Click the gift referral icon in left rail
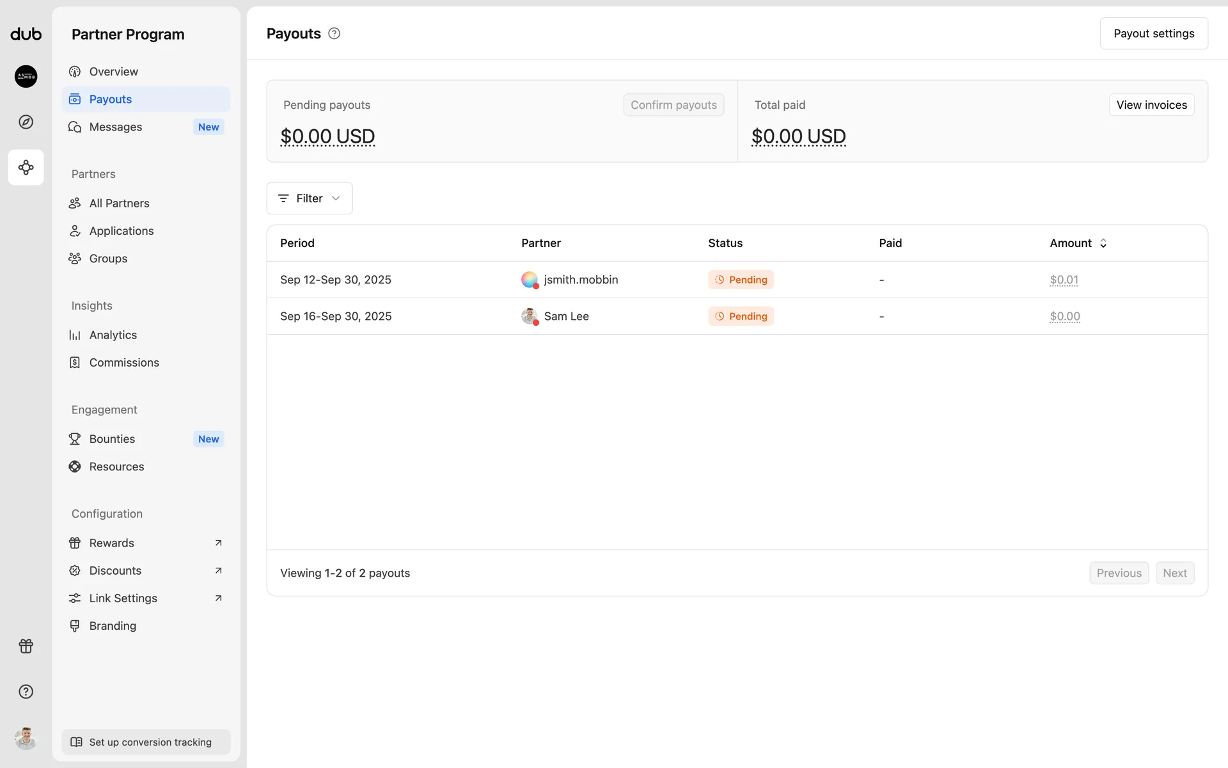This screenshot has height=768, width=1228. point(26,646)
